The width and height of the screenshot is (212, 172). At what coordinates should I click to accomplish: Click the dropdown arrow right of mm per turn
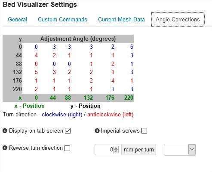pos(192,149)
